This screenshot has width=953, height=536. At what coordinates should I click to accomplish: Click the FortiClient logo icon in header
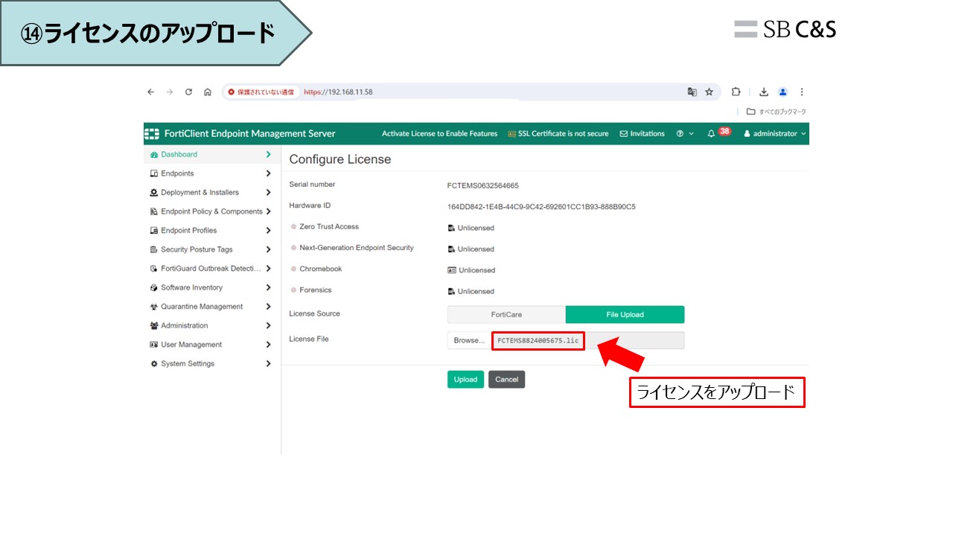point(152,134)
